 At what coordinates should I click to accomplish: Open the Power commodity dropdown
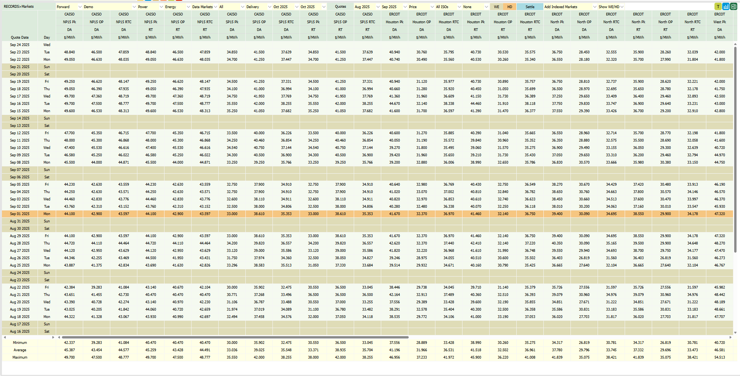click(x=151, y=7)
